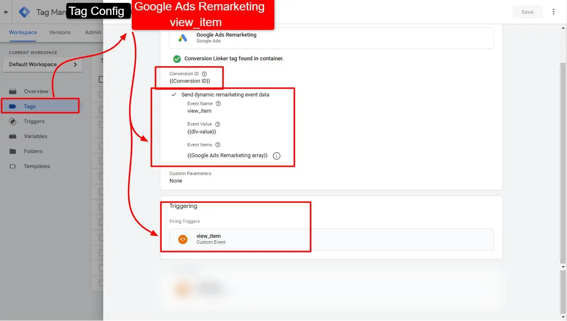Click the Event Name help icon
The image size is (567, 321).
(218, 104)
